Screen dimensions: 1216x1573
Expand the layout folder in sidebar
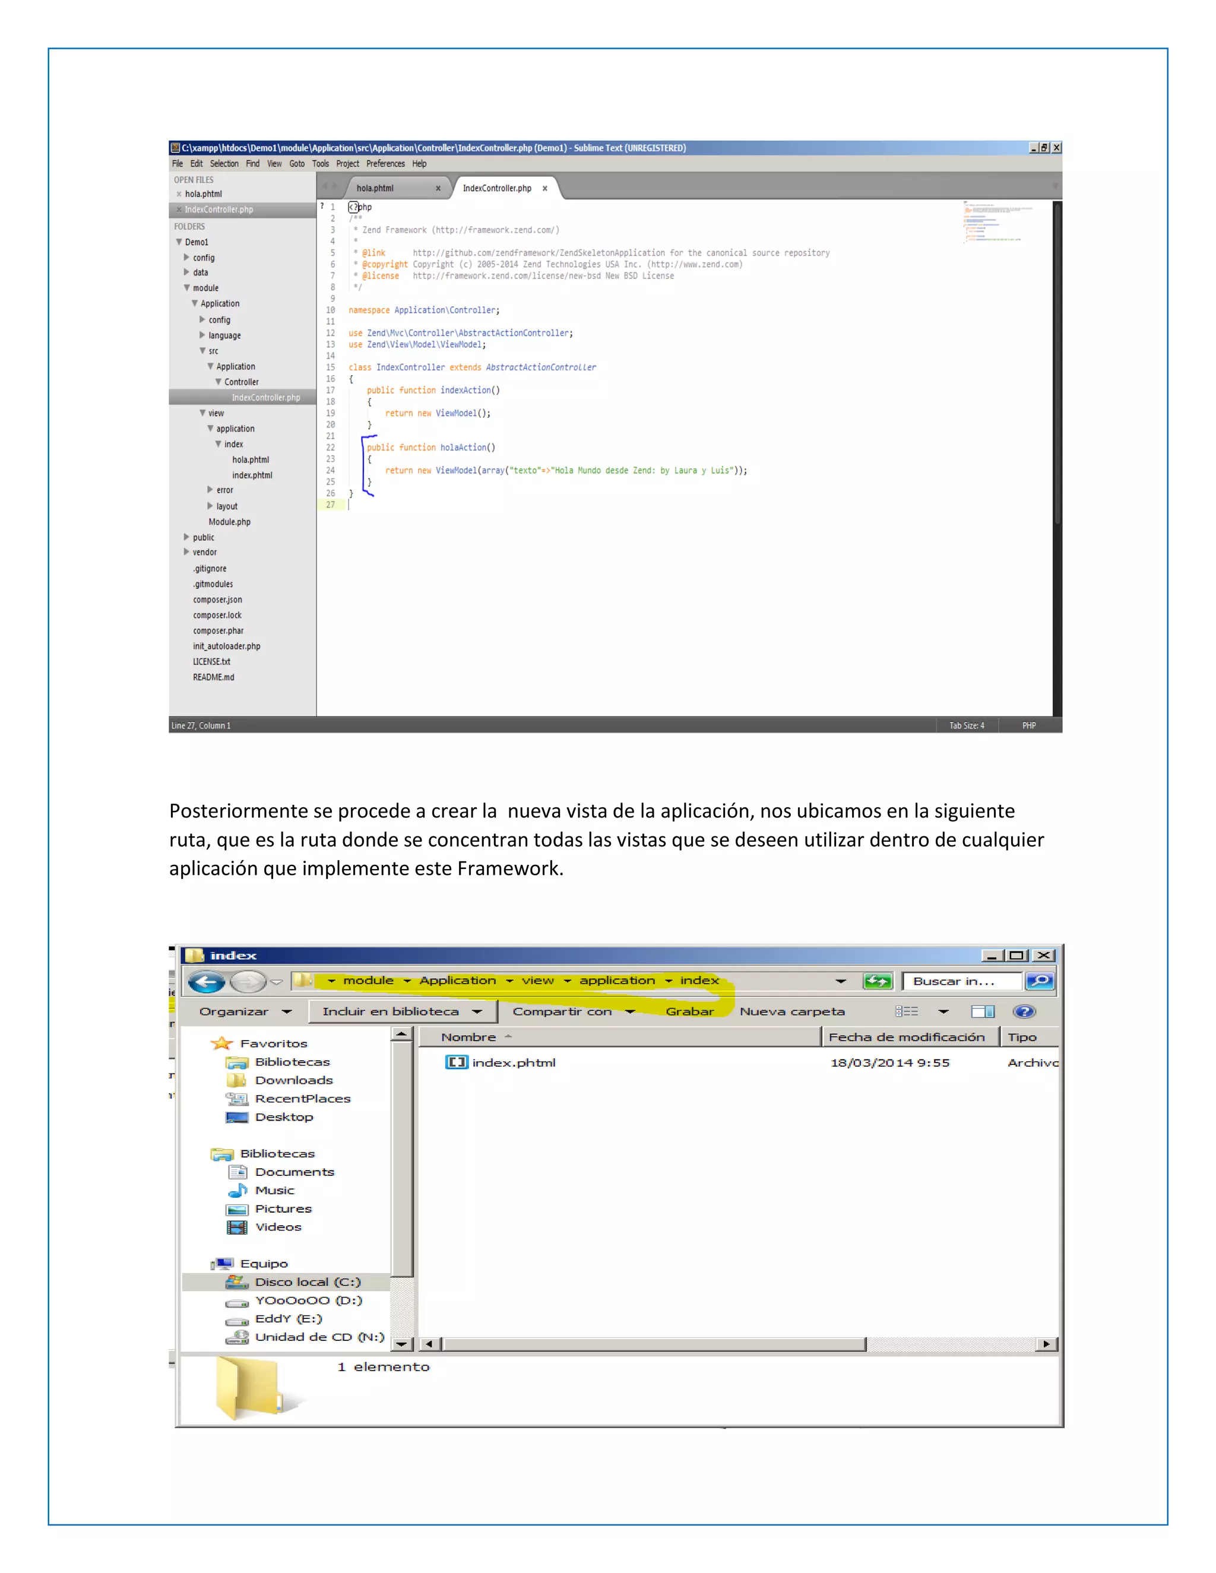[210, 506]
